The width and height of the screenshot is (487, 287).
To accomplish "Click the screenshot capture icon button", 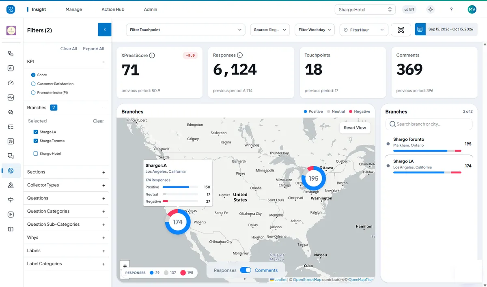I will [x=401, y=30].
